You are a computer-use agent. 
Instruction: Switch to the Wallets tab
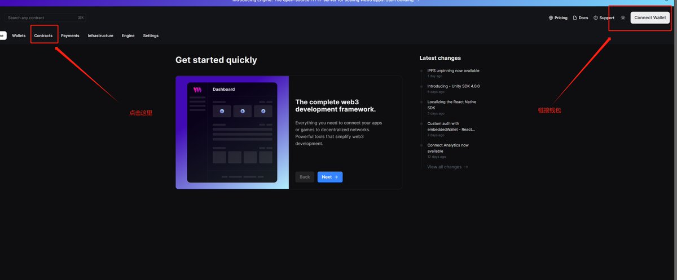tap(19, 35)
